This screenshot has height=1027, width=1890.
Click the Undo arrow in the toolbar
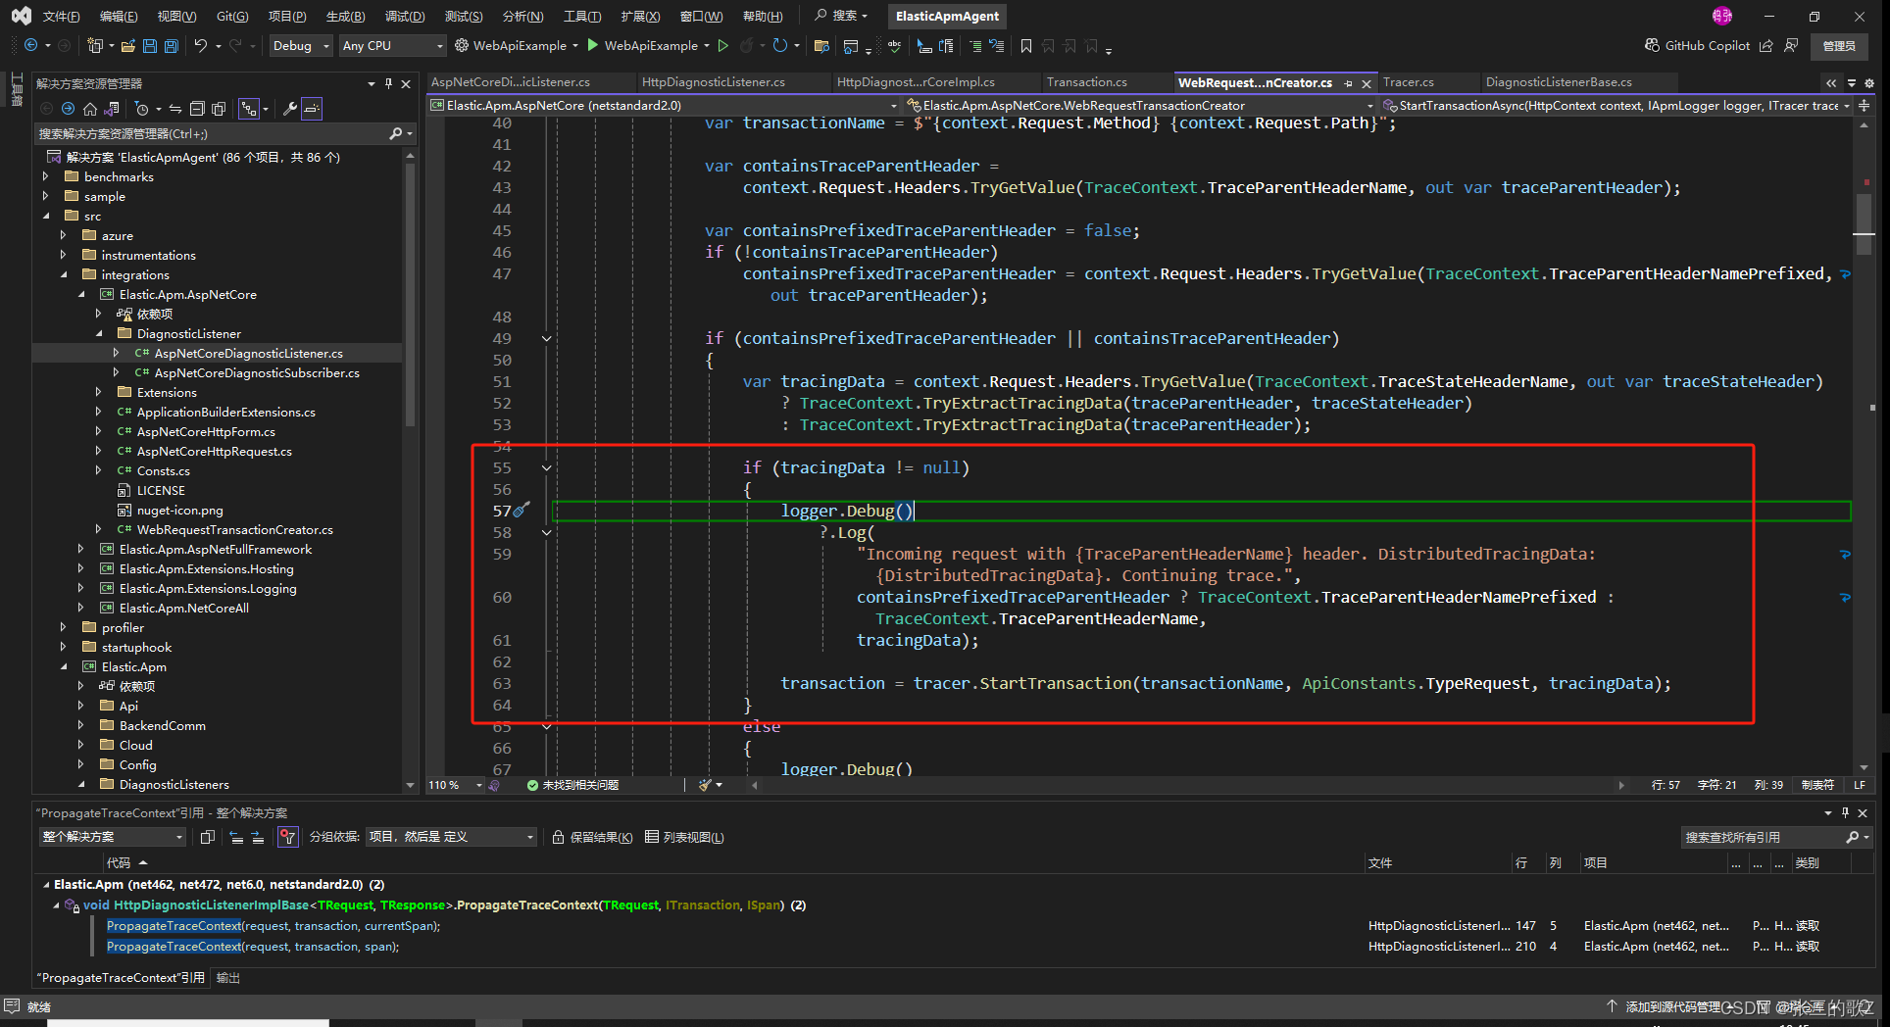point(201,46)
